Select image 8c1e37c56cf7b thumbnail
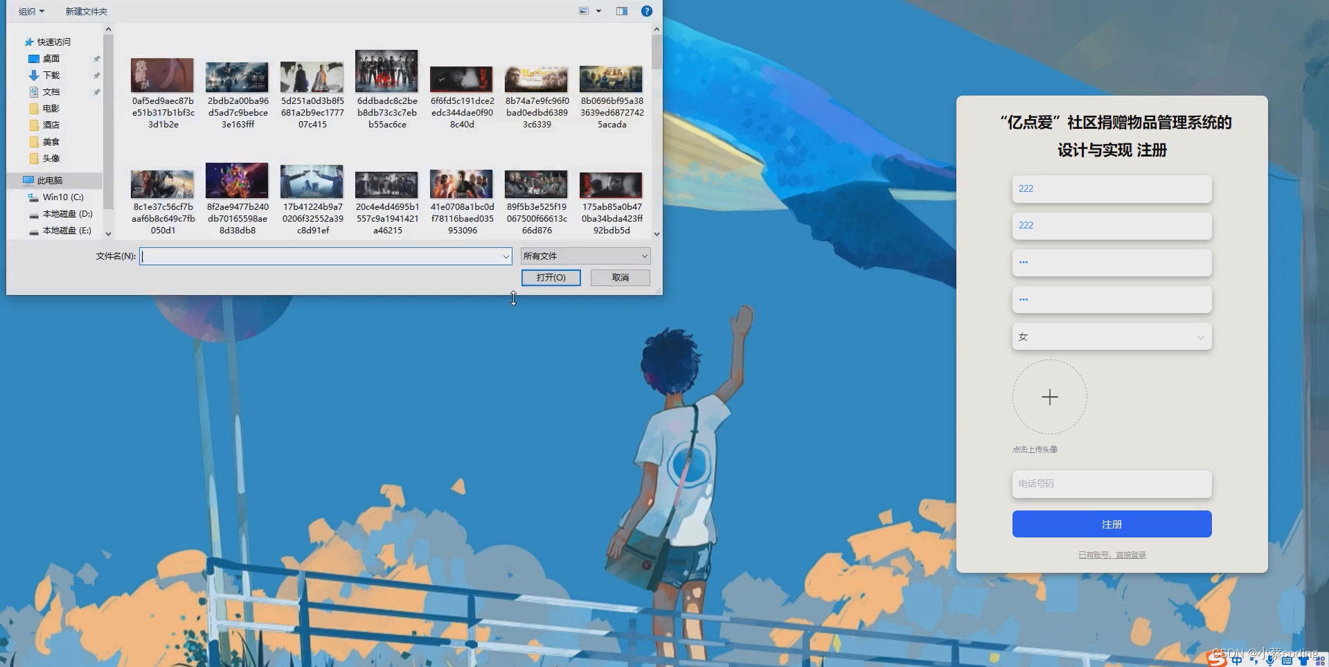Image resolution: width=1329 pixels, height=667 pixels. (x=162, y=184)
